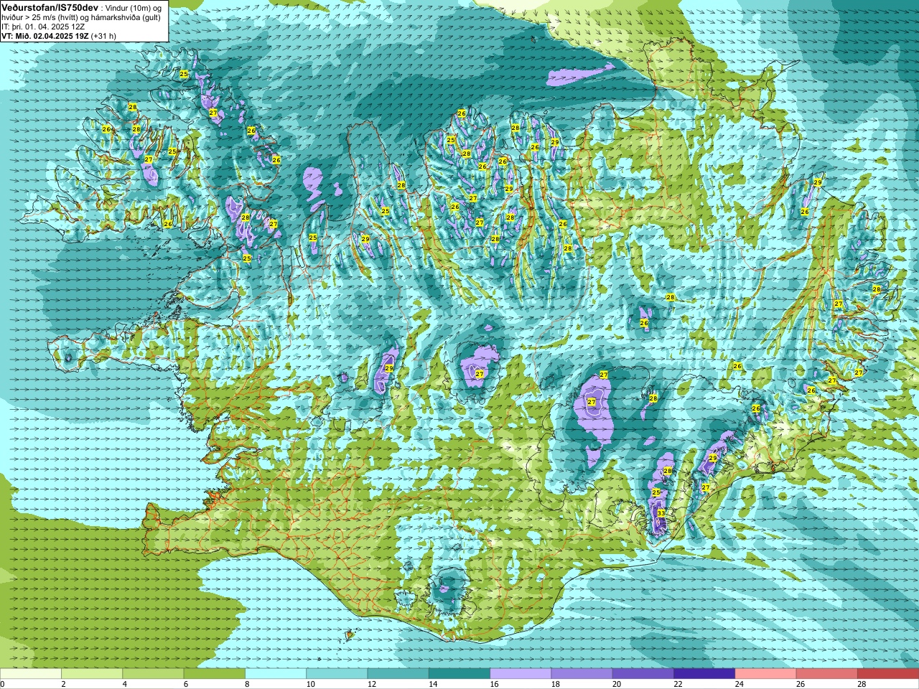Pick the 16–18 m/s light lavender legend swatch
The width and height of the screenshot is (919, 689).
click(521, 674)
